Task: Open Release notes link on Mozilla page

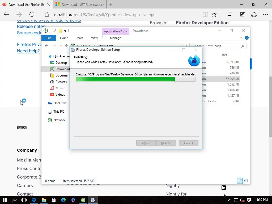Action: point(31,26)
